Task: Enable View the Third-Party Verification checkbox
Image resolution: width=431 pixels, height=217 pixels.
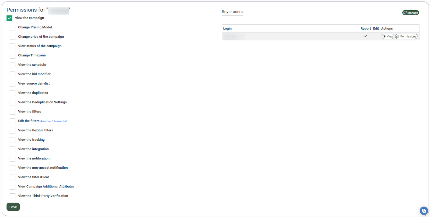Action: (13, 196)
